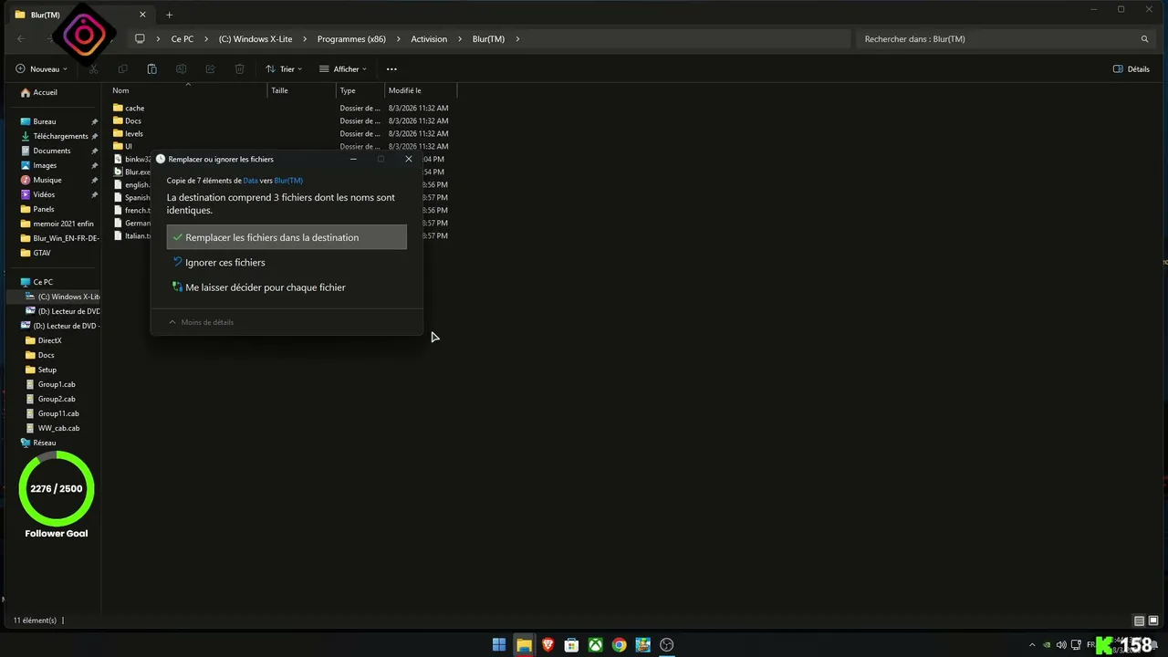The height and width of the screenshot is (657, 1168).
Task: Click the Copy icon in toolbar
Action: click(x=122, y=69)
